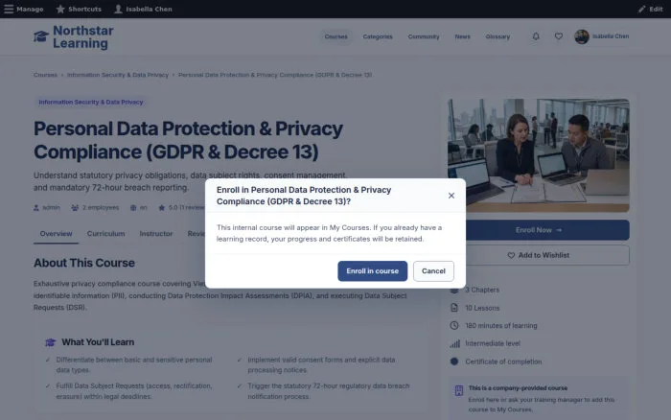671x420 pixels.
Task: Click the 3 Chapters text
Action: click(482, 290)
